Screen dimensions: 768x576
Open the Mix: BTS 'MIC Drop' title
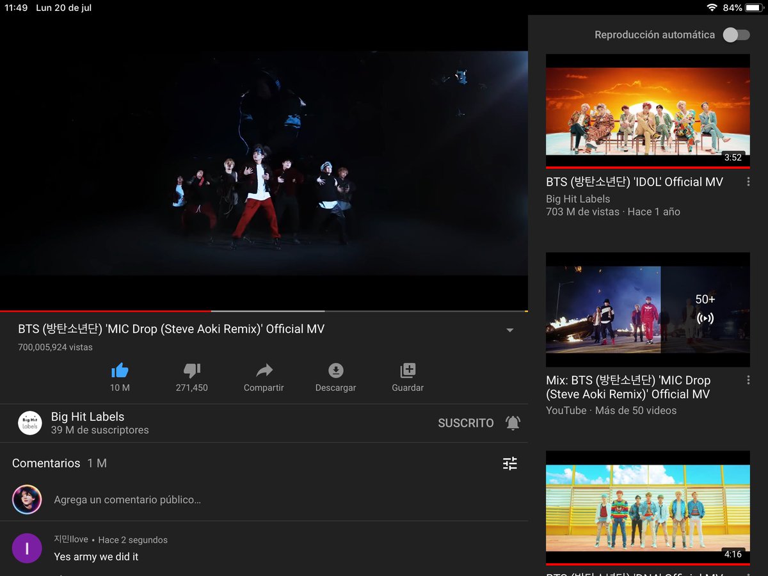point(628,387)
